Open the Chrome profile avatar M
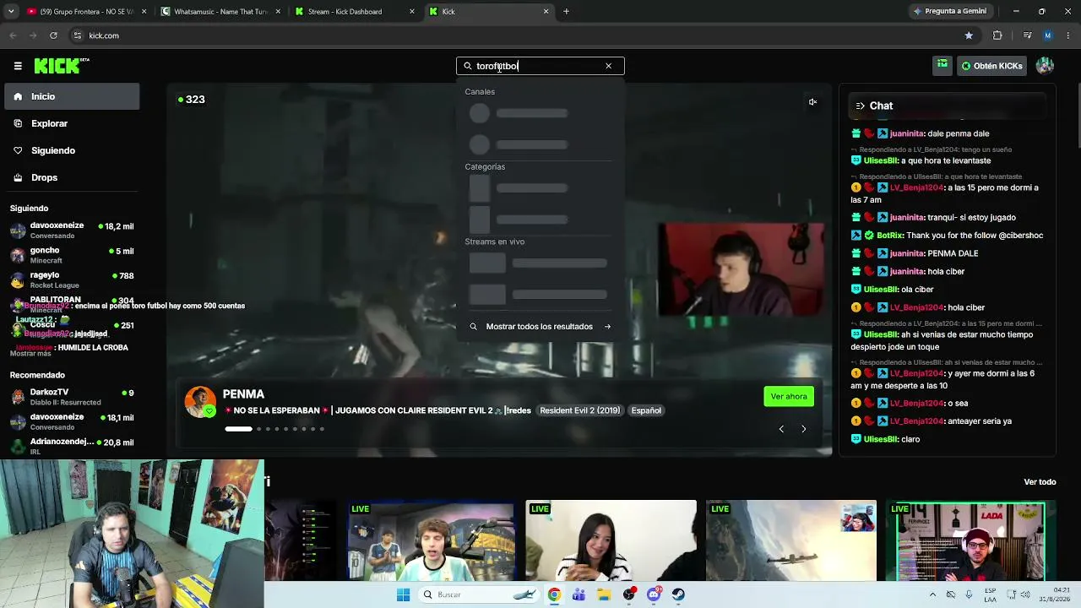The width and height of the screenshot is (1081, 608). tap(1048, 35)
